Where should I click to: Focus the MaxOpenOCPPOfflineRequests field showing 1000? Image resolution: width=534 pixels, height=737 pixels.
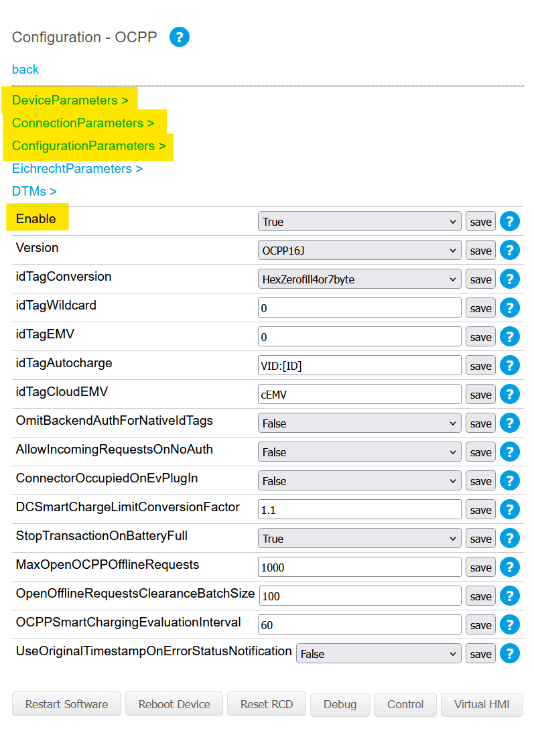click(360, 567)
